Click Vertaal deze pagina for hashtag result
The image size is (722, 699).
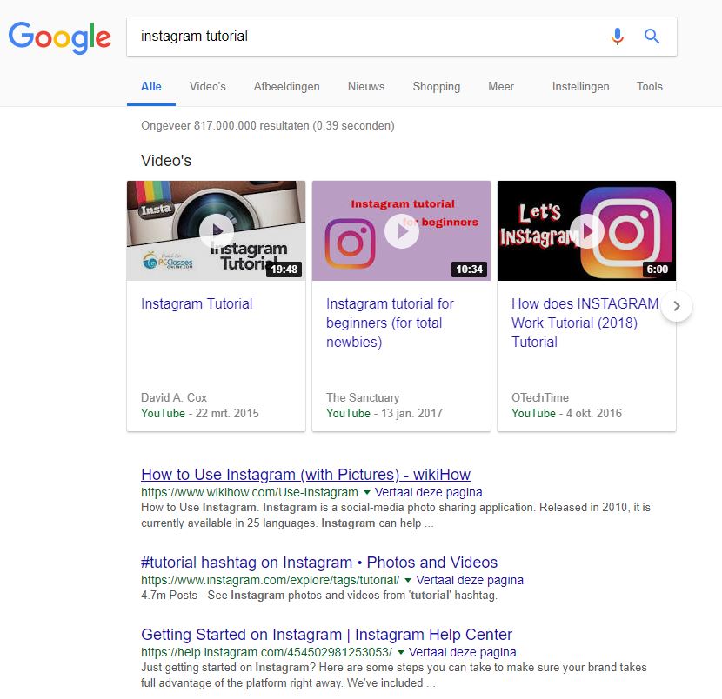click(470, 580)
